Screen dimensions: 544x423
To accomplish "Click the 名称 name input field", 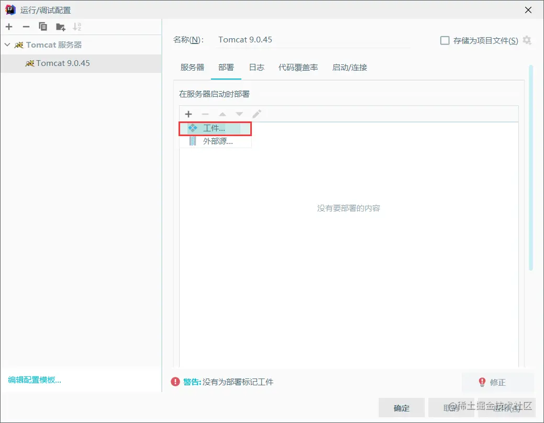I will click(x=314, y=40).
